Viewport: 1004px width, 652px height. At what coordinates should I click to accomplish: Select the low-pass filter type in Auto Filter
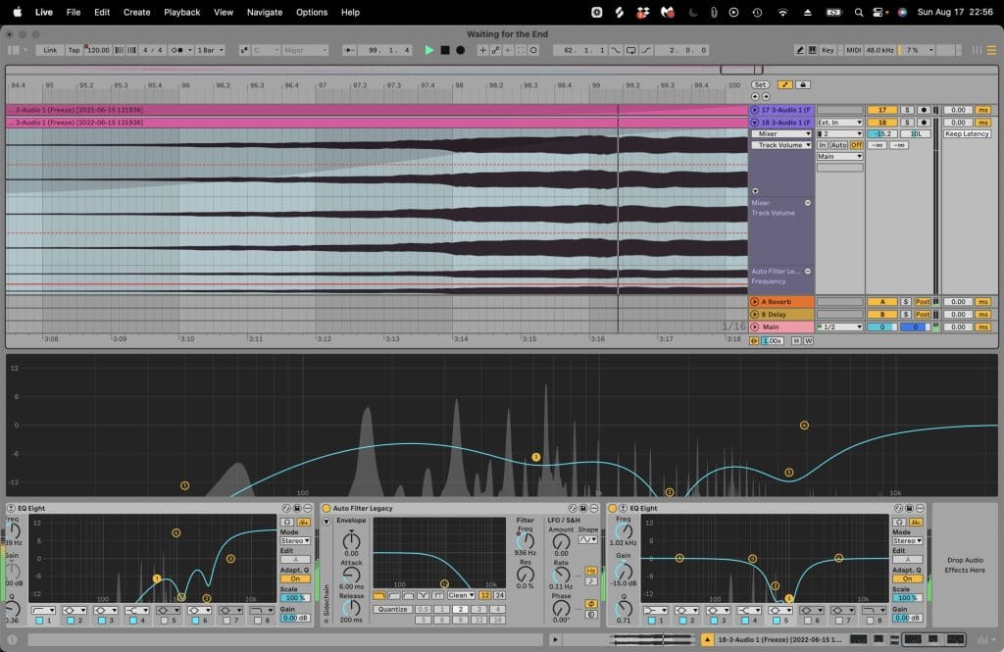pyautogui.click(x=379, y=596)
